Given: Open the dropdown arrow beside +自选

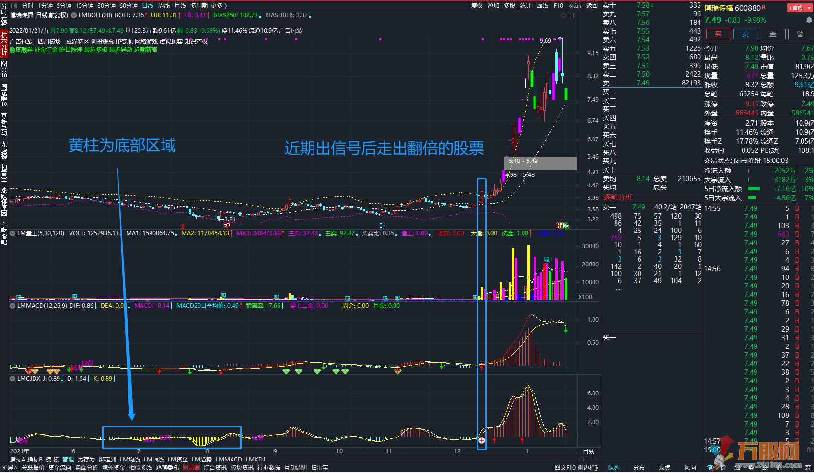Looking at the screenshot, I should (x=809, y=8).
